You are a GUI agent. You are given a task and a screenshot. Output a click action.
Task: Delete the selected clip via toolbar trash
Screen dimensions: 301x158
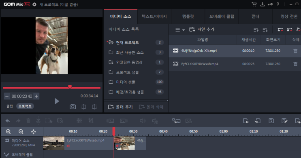pos(28,121)
